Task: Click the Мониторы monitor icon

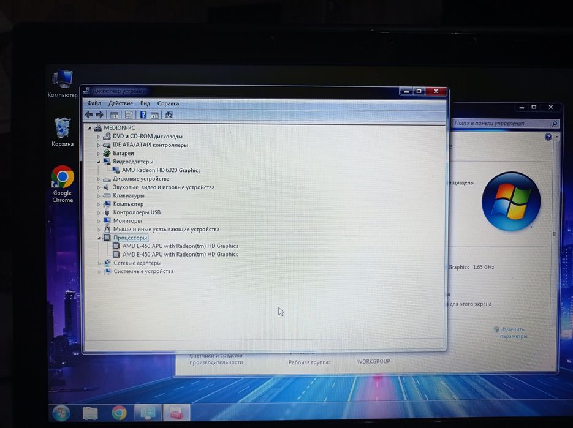Action: pyautogui.click(x=107, y=220)
